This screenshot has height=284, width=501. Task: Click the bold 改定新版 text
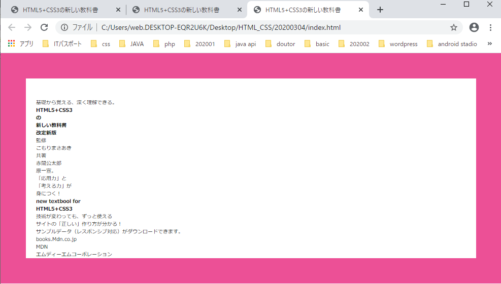click(x=46, y=133)
